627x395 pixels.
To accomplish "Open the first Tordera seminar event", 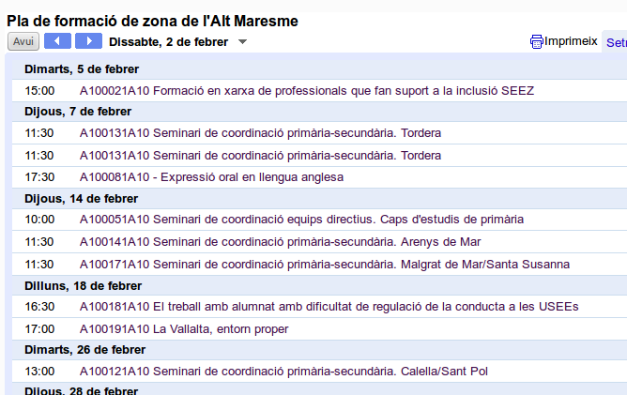I will click(260, 132).
